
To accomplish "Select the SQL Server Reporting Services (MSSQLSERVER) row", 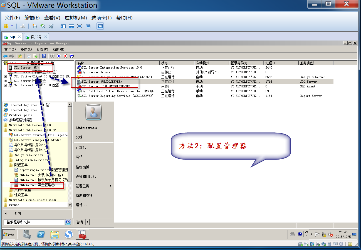I will point(205,96).
